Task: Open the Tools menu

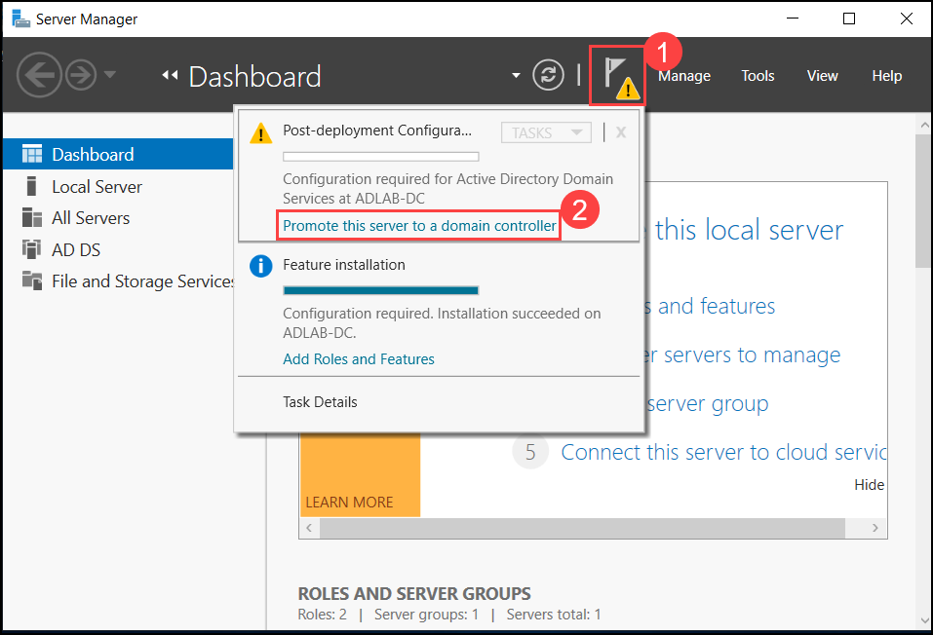Action: tap(758, 76)
